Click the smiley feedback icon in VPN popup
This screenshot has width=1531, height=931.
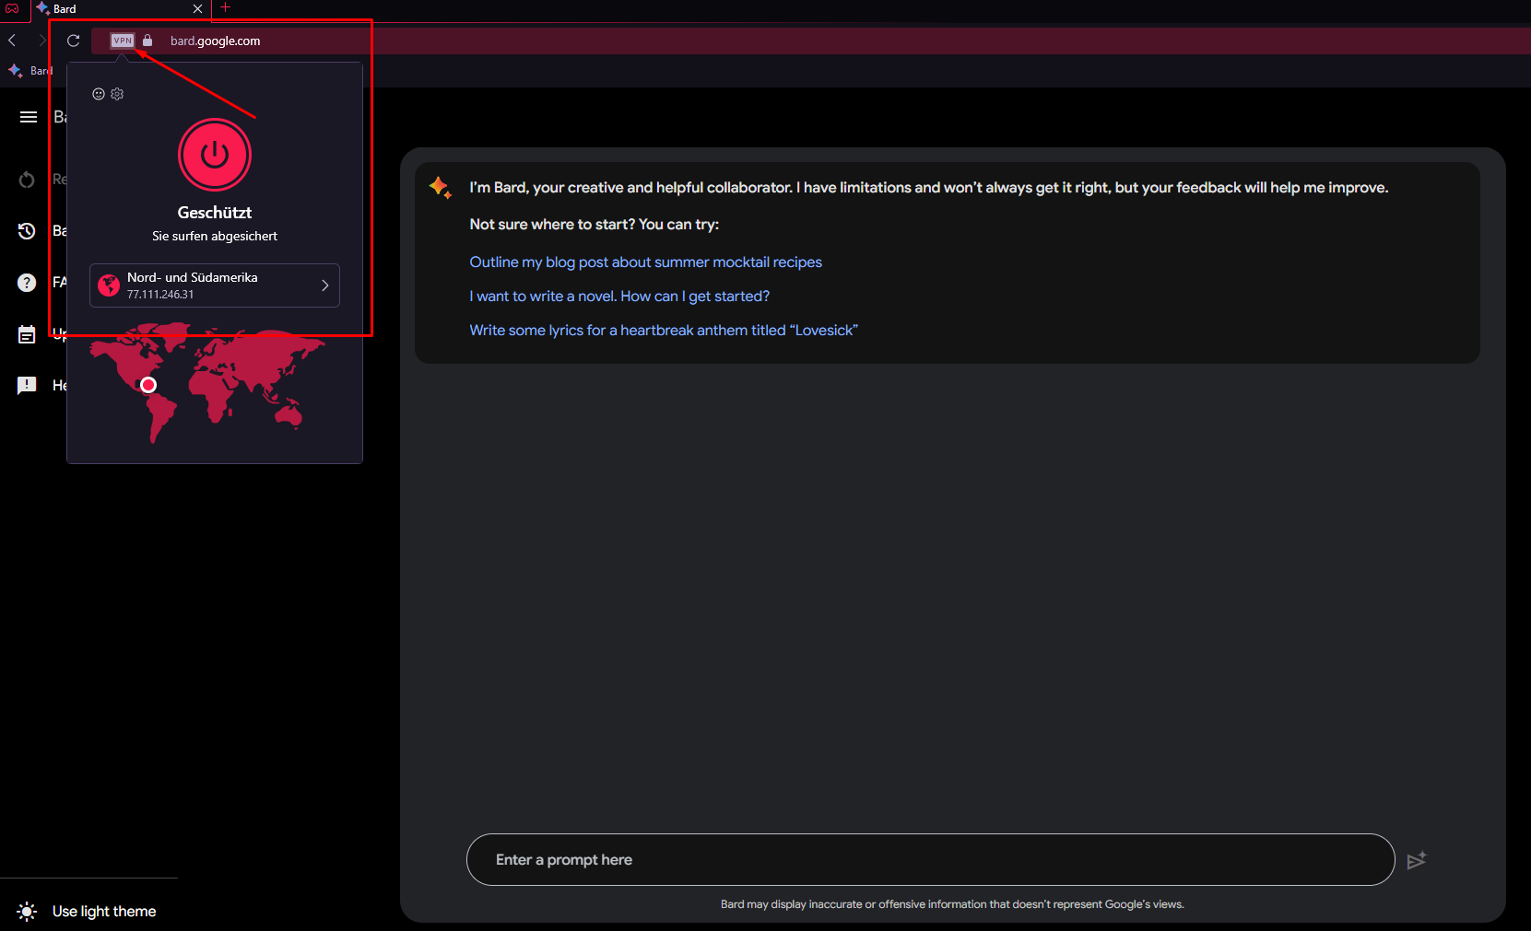[99, 94]
